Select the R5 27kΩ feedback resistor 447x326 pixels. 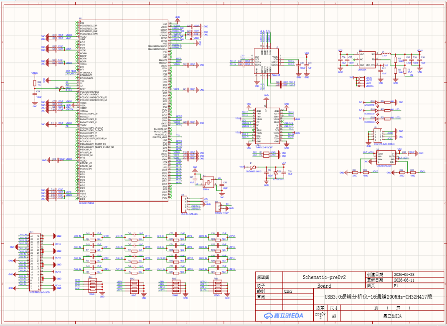point(404,71)
